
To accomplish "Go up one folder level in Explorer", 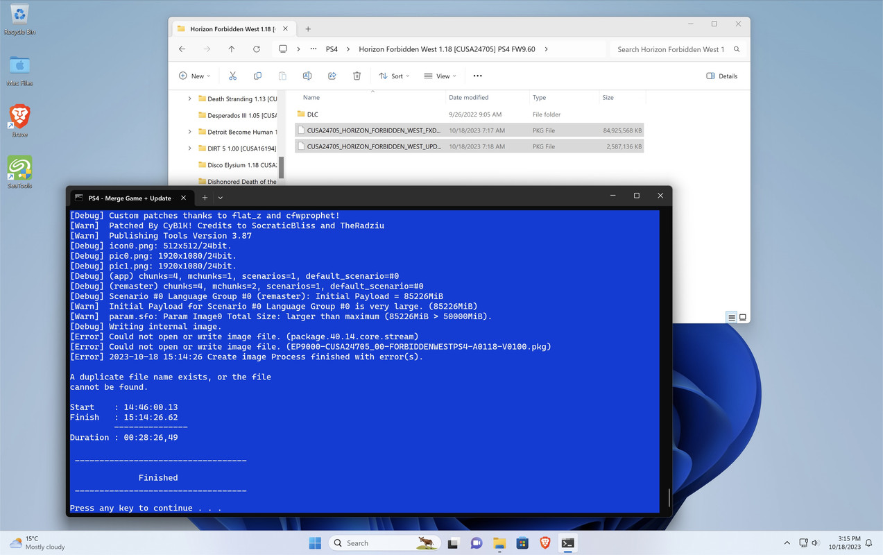I will [x=232, y=49].
